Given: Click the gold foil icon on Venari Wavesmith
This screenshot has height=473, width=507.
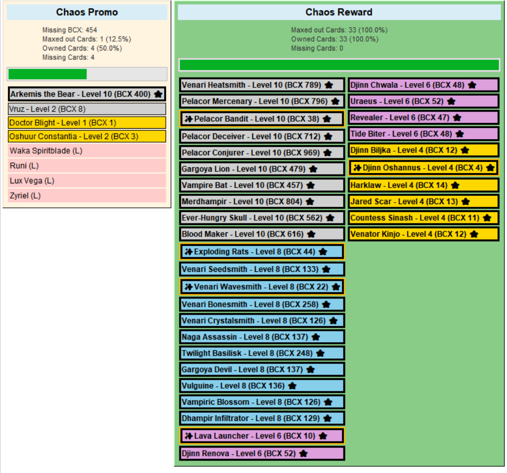Looking at the screenshot, I should [189, 287].
